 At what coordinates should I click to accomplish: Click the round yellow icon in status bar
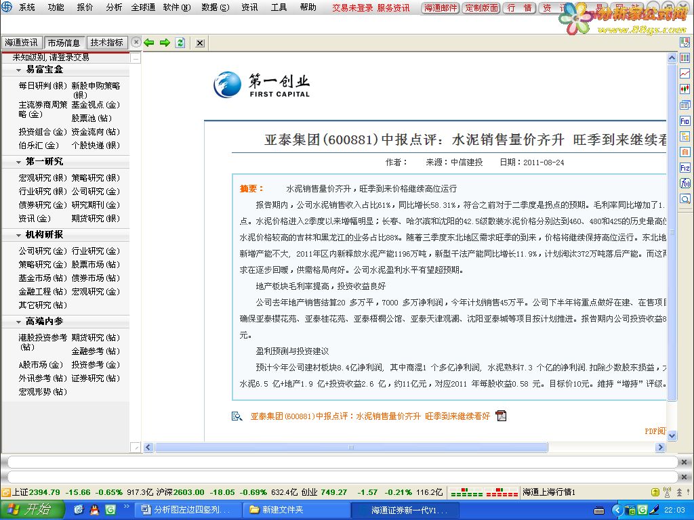[655, 492]
